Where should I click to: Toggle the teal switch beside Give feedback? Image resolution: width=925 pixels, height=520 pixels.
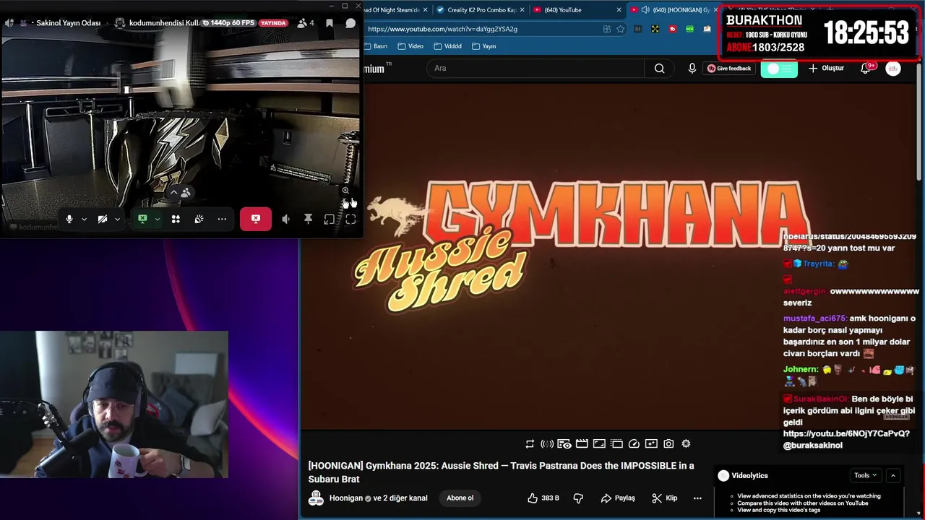[779, 68]
